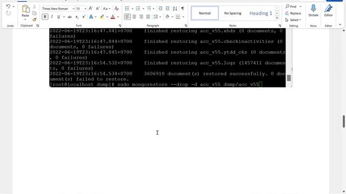Click the Sort A-Z icon
This screenshot has height=194, width=346.
point(175,9)
